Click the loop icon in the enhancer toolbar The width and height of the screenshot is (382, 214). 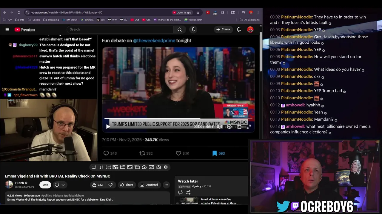point(94,167)
